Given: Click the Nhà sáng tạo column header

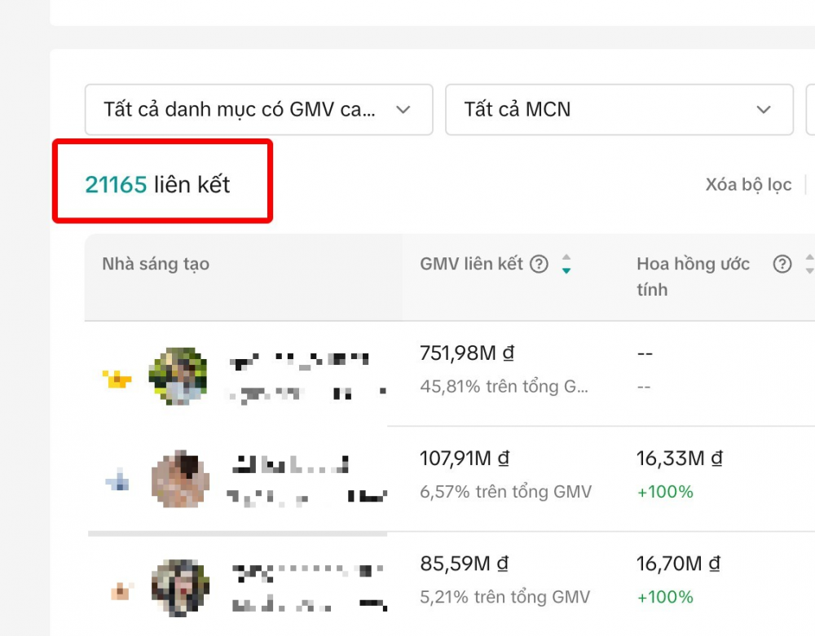Looking at the screenshot, I should tap(156, 264).
